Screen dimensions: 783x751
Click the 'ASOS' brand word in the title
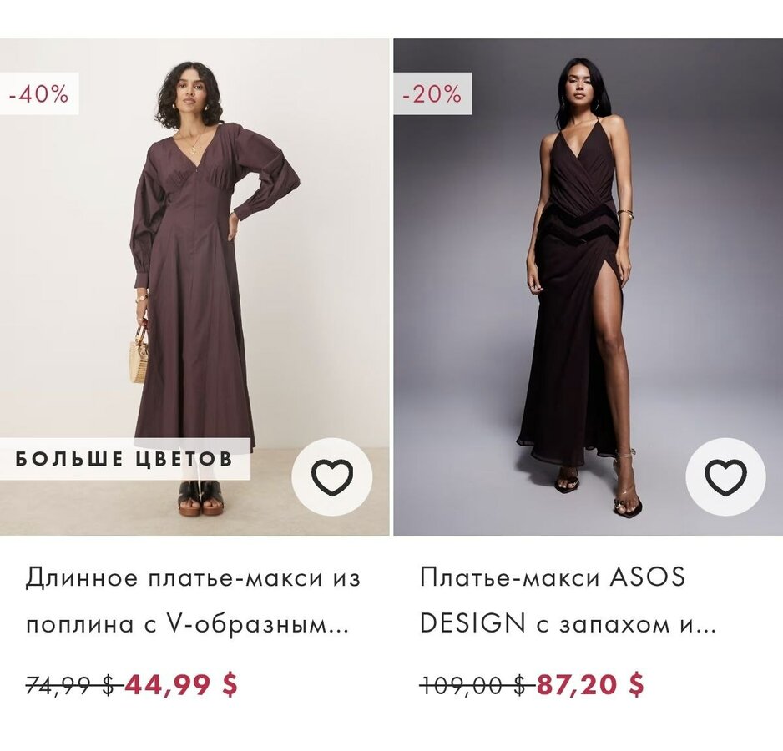(x=646, y=577)
